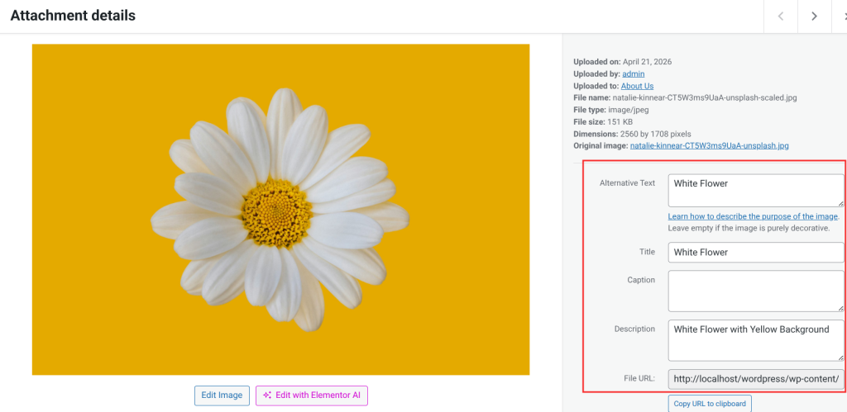Grab the Caption field resize handle

click(x=840, y=308)
